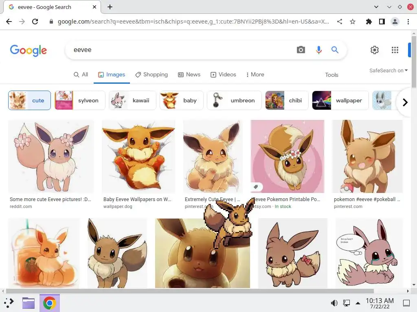Open the Eevee with flowers reddit thumbnail
The height and width of the screenshot is (312, 417).
click(51, 156)
